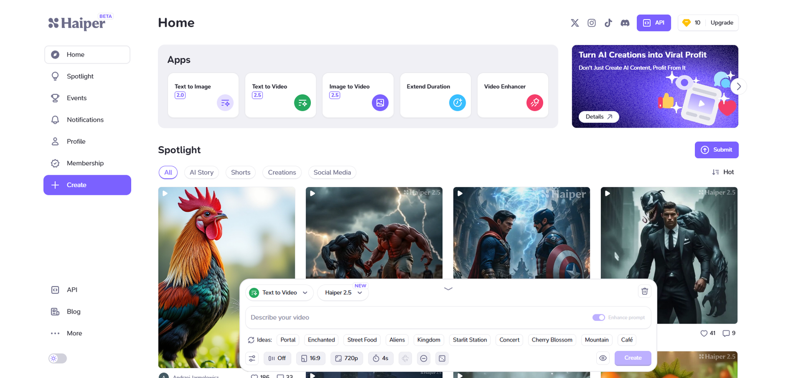The image size is (801, 378).
Task: Collapse the creation panel with chevron
Action: (448, 288)
